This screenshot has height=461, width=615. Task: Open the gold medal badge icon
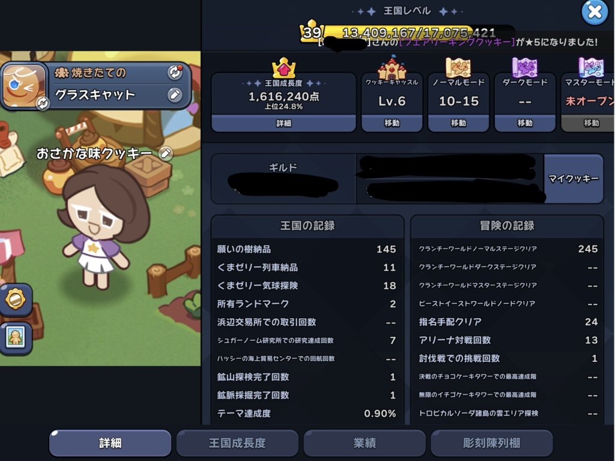[15, 300]
